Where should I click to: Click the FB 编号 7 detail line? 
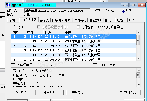click(x=25, y=79)
